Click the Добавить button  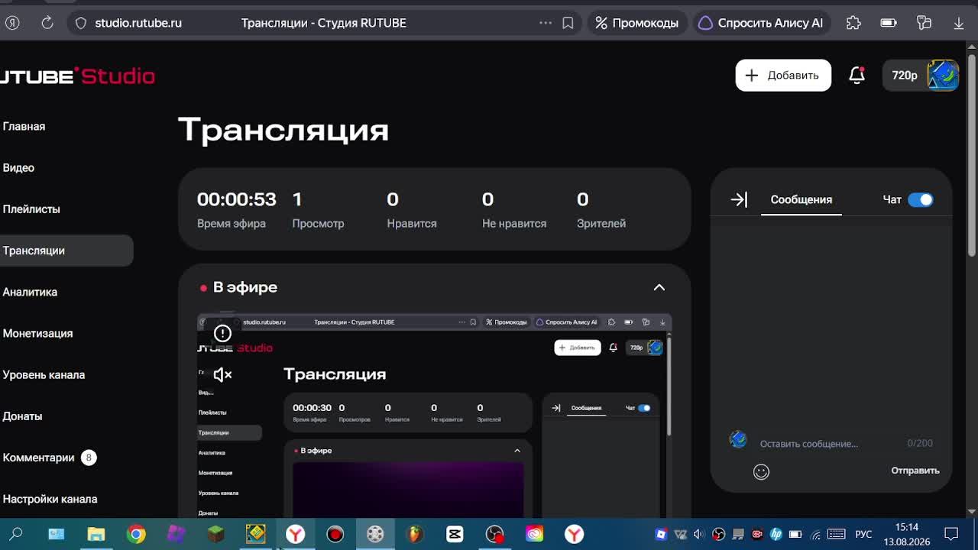pyautogui.click(x=783, y=75)
